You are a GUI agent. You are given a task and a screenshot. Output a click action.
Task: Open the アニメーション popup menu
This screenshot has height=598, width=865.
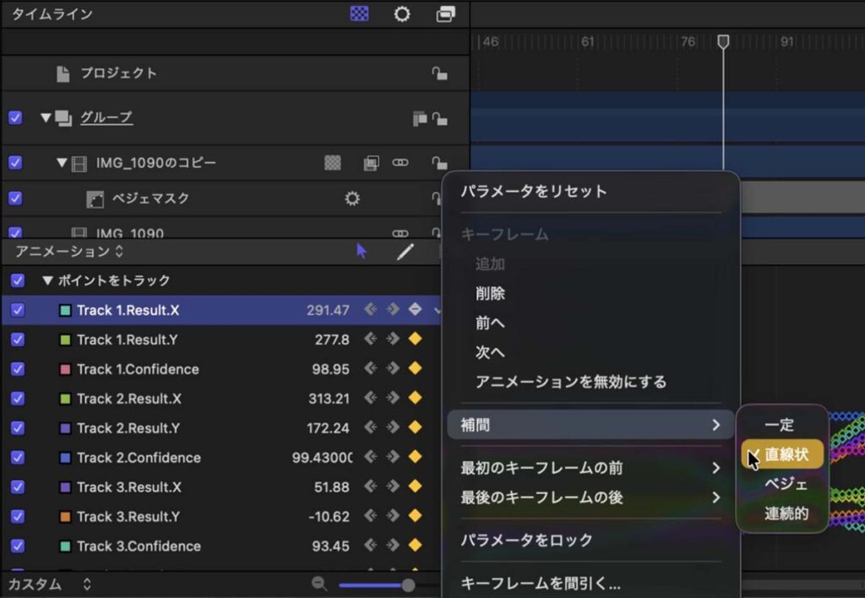pos(69,251)
